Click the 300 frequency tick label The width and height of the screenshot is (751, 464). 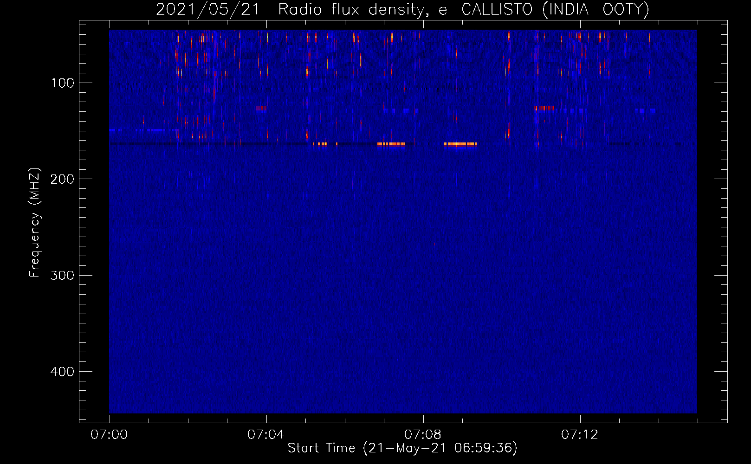pyautogui.click(x=62, y=276)
